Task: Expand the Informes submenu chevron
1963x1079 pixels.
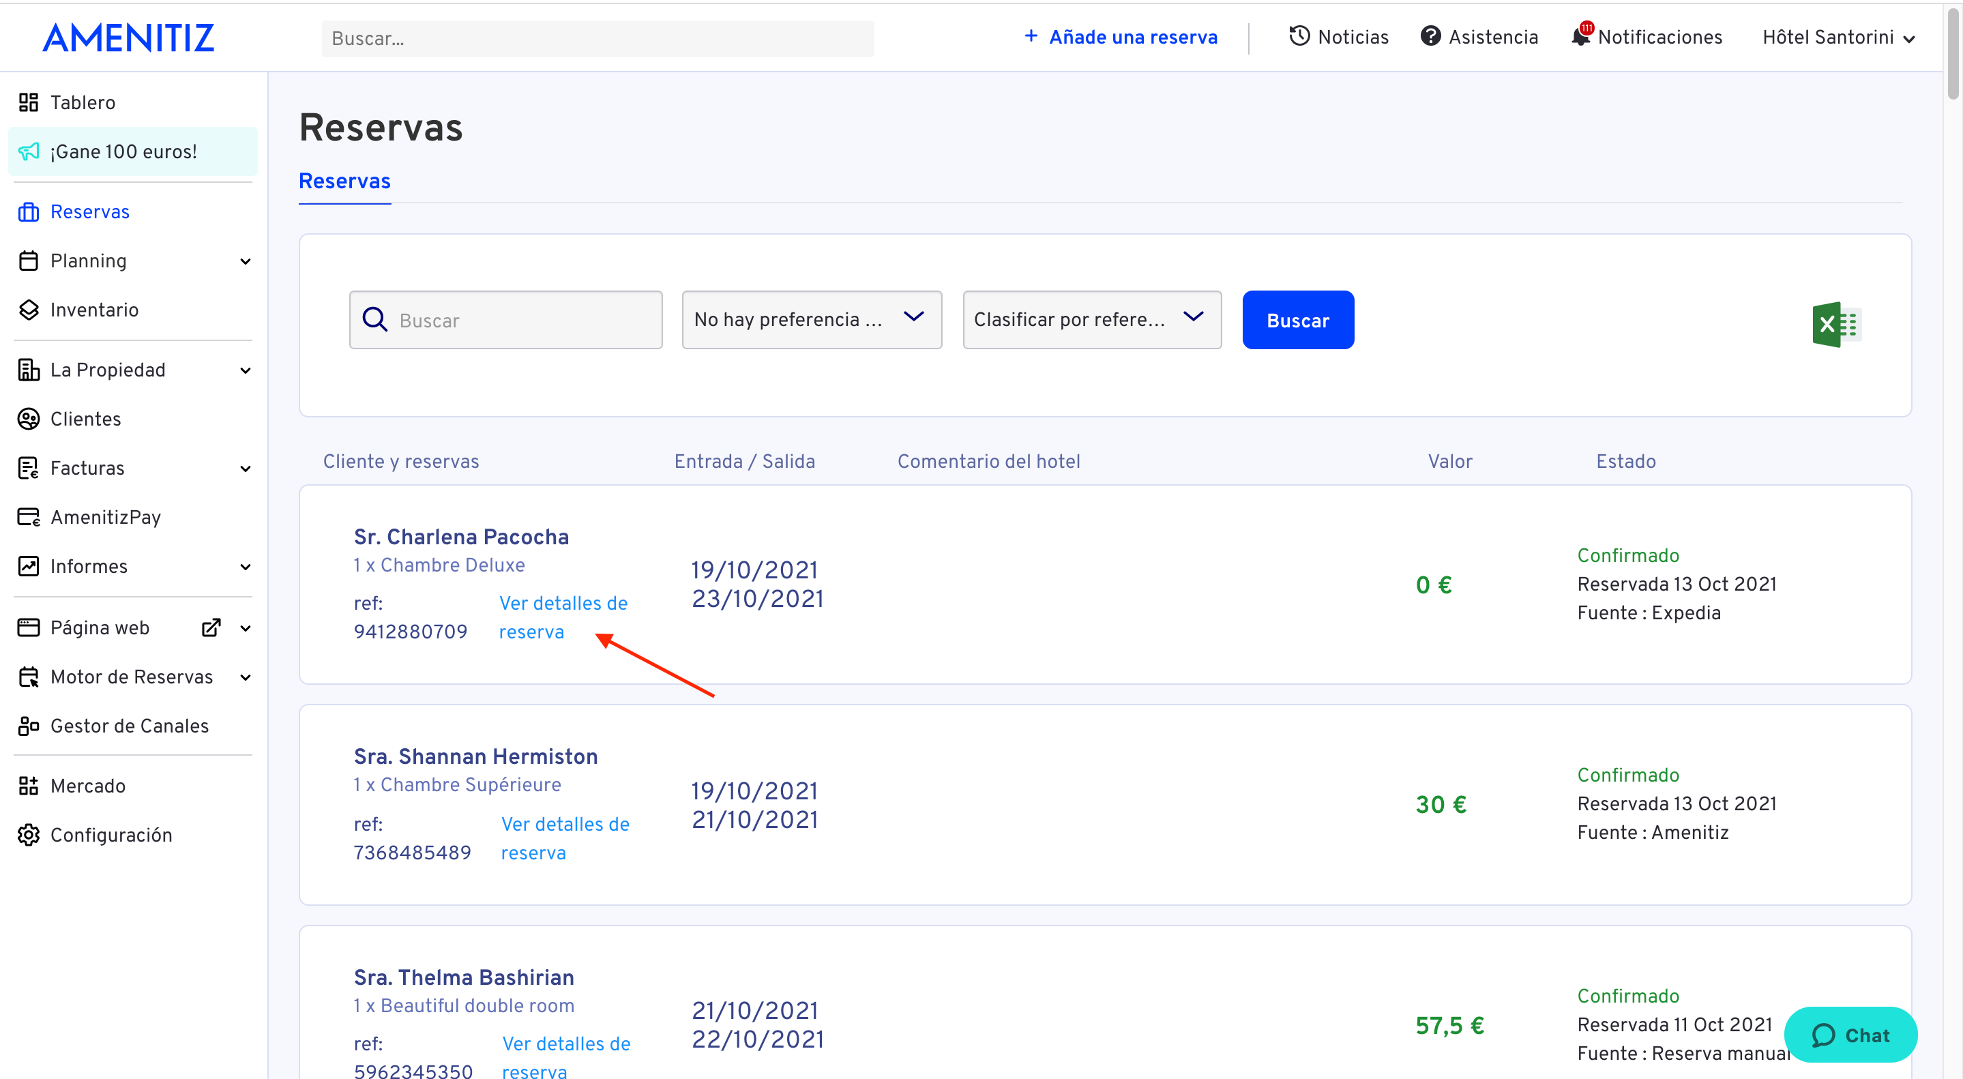Action: point(246,567)
